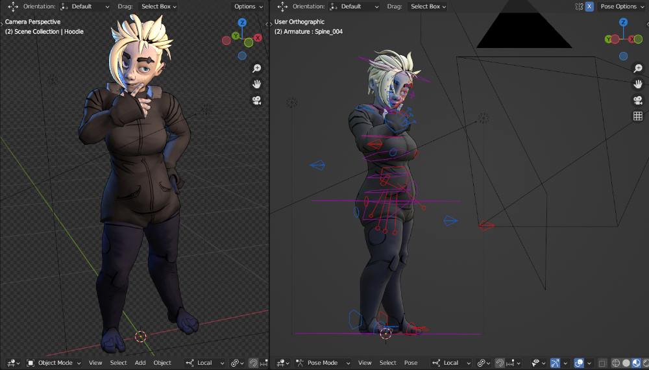
Task: Expand left viewport Drag Select Box dropdown
Action: (x=159, y=6)
